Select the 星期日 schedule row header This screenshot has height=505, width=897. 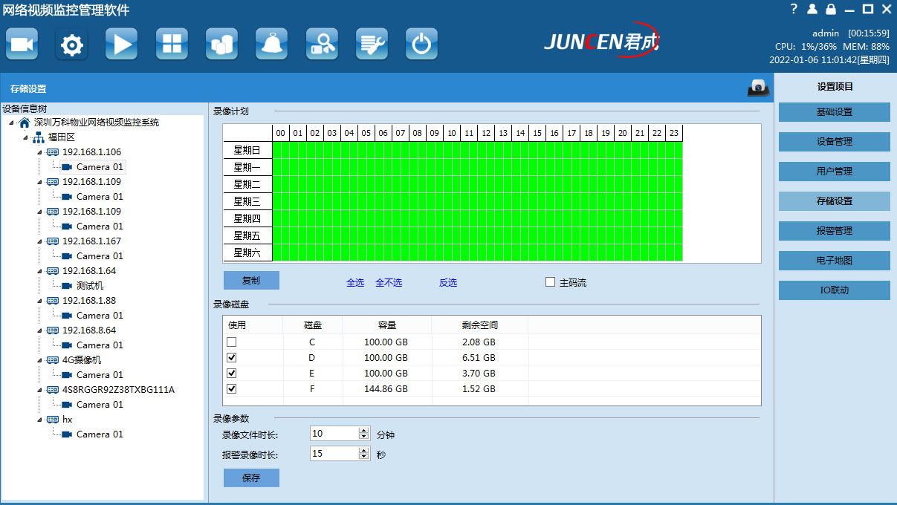247,150
